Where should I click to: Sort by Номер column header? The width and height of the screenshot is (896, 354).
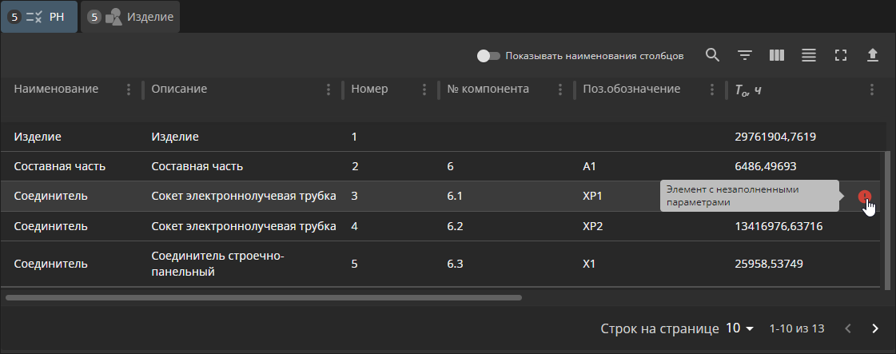click(370, 89)
